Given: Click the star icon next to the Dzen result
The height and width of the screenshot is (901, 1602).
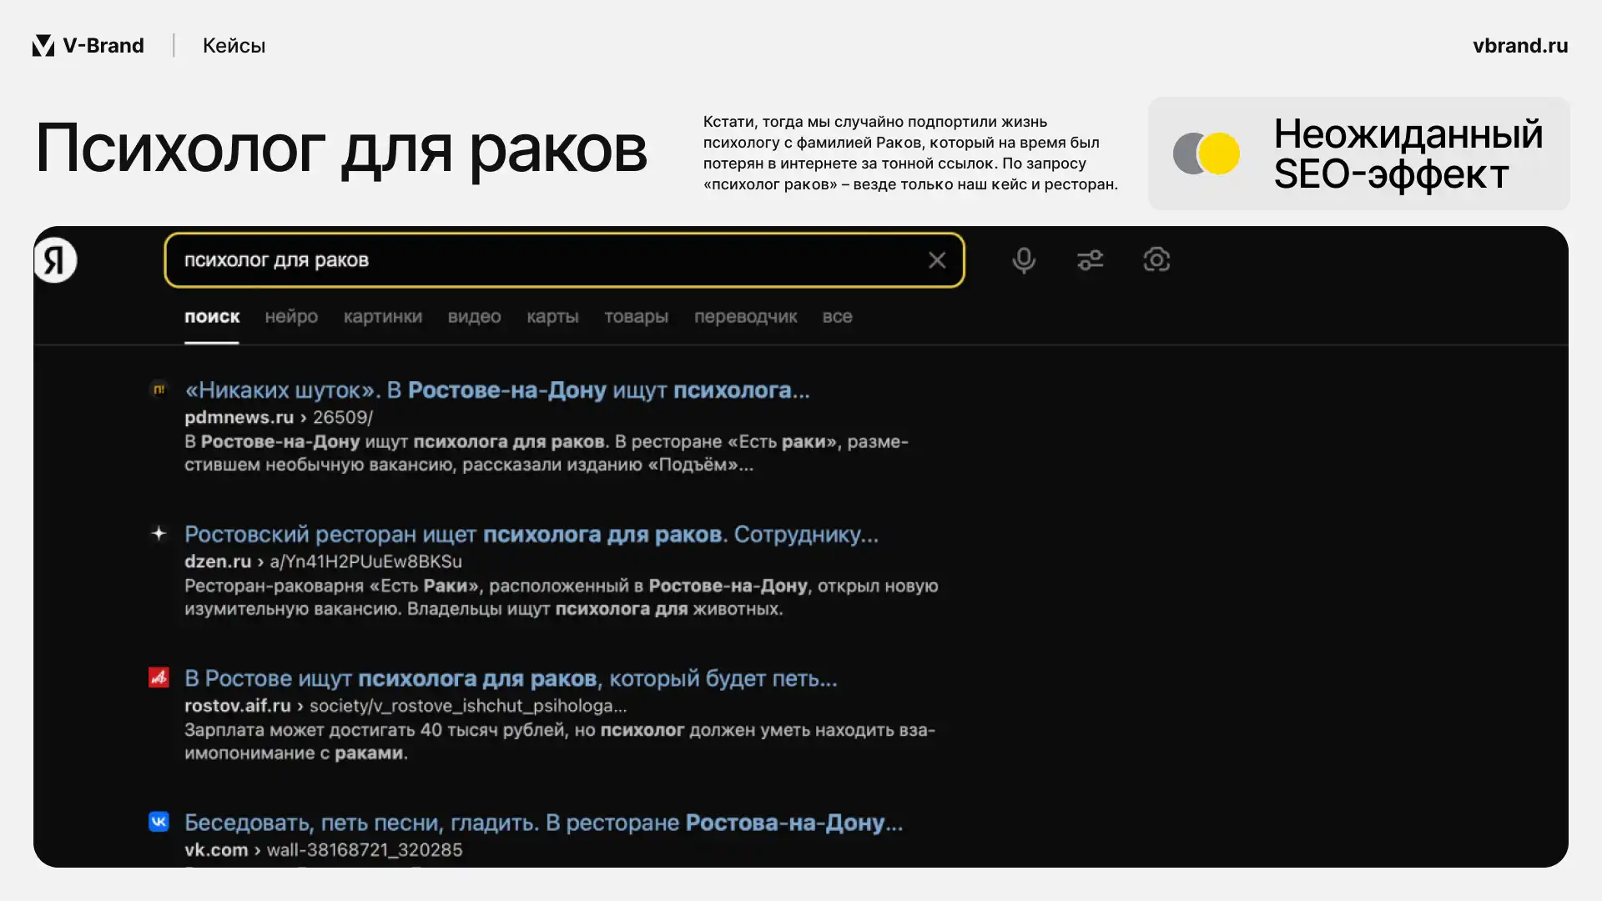Looking at the screenshot, I should point(159,533).
